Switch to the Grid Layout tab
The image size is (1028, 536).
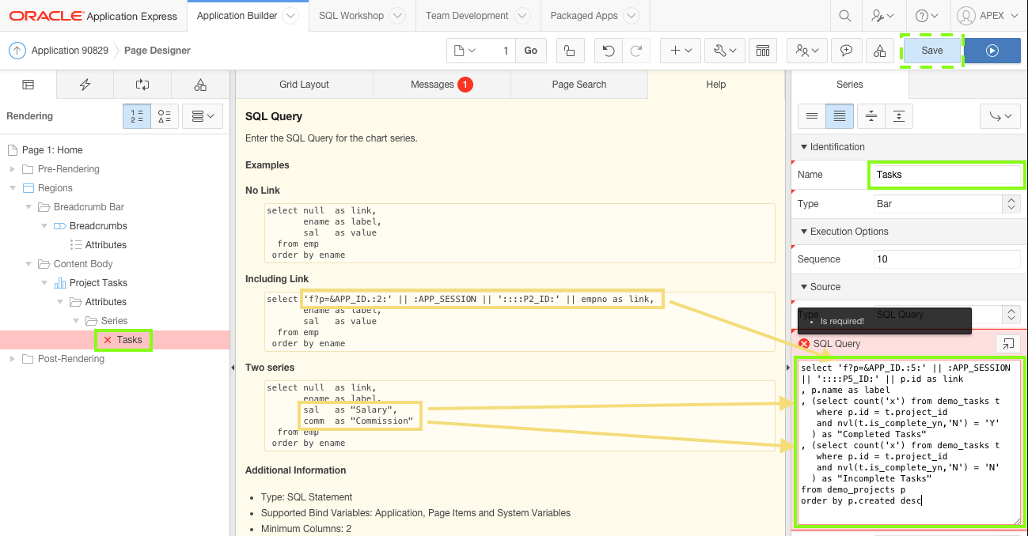tap(304, 84)
